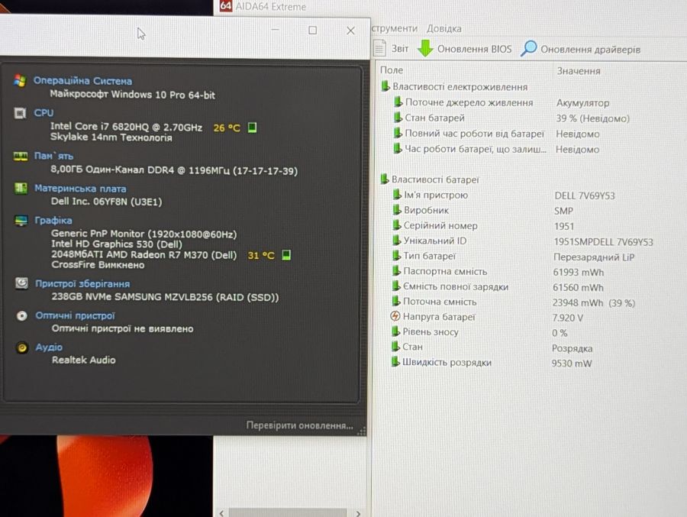This screenshot has height=517, width=687.
Task: Click the battery icon of Властивості електроживлення
Action: pos(385,86)
